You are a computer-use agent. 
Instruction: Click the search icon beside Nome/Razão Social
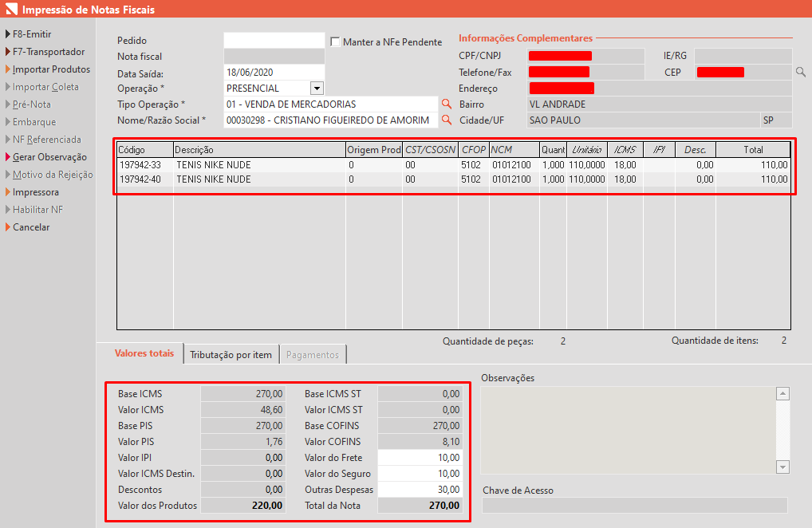point(447,120)
